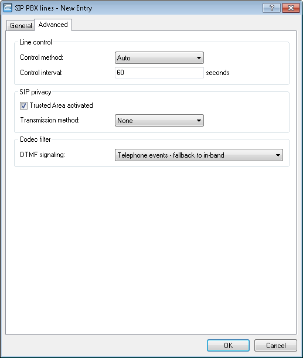Click the Auto value in Control method
This screenshot has width=303, height=358.
(x=124, y=58)
